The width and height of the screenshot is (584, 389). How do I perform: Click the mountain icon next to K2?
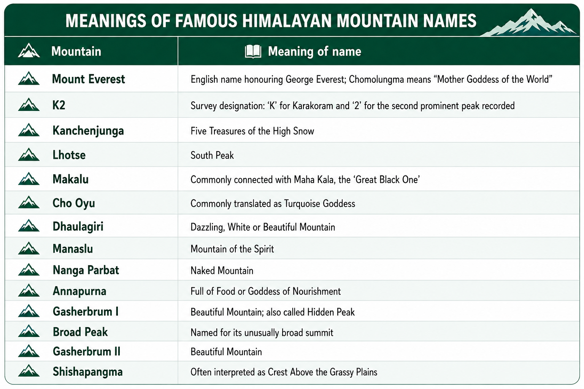[x=29, y=104]
